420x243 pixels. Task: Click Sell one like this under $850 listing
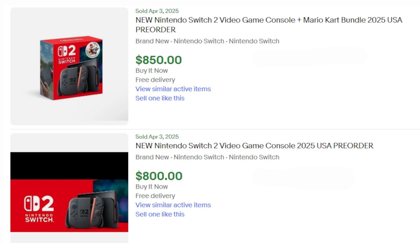[x=160, y=98]
